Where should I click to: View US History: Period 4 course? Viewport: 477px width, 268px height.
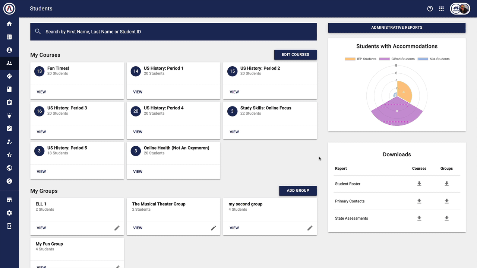[x=138, y=132]
